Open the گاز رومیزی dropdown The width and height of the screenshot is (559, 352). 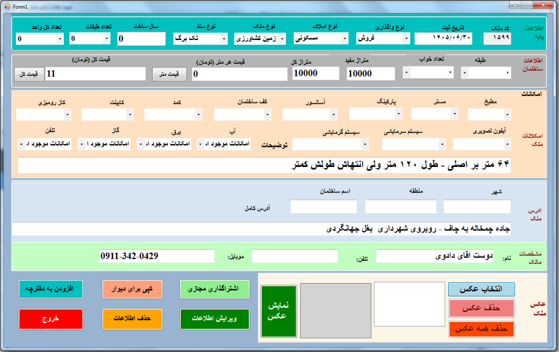click(68, 114)
